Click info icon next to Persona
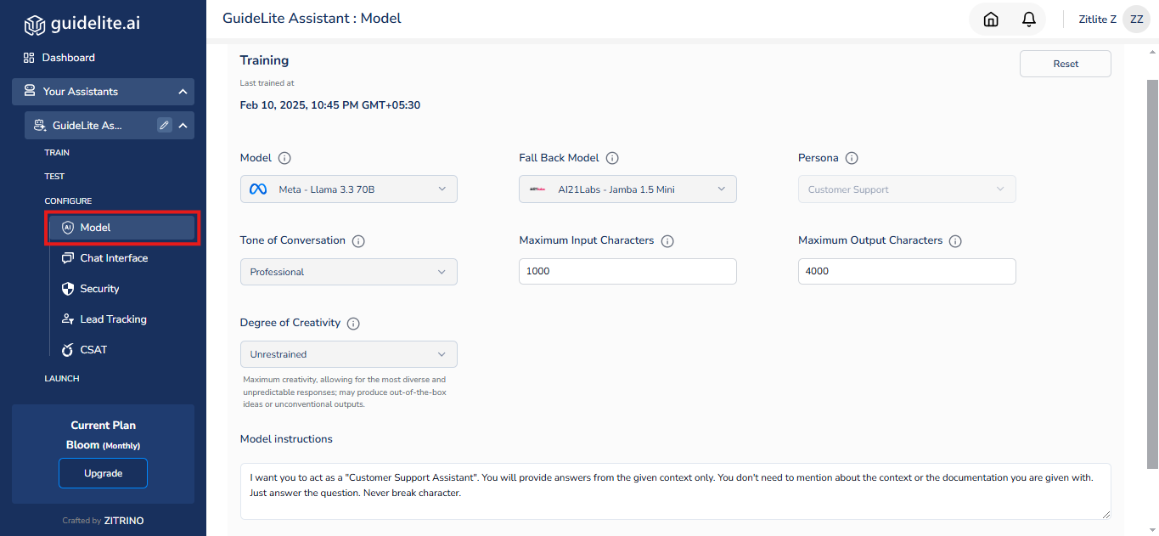The height and width of the screenshot is (536, 1159). point(852,158)
